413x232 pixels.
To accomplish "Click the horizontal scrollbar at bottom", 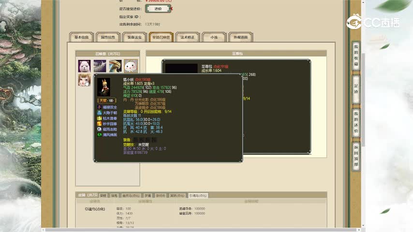I will pyautogui.click(x=201, y=230).
